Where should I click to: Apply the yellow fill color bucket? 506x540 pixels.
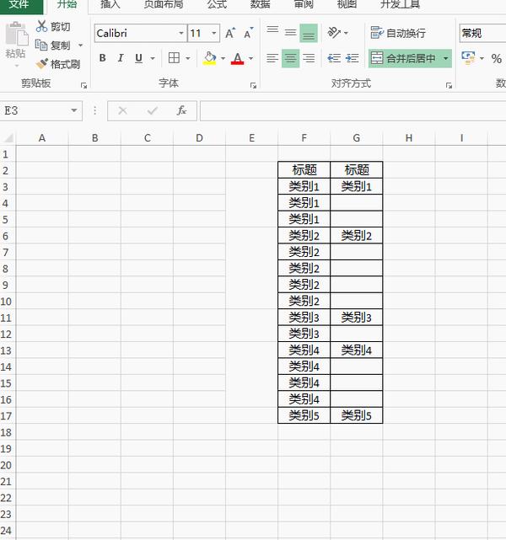(210, 58)
